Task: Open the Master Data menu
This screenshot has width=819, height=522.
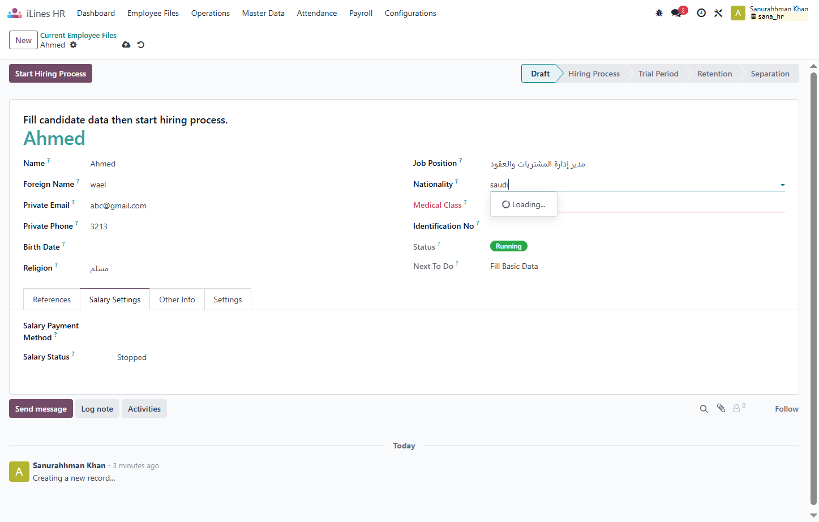Action: pos(263,13)
